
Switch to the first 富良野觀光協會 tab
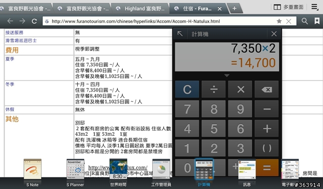26,9
